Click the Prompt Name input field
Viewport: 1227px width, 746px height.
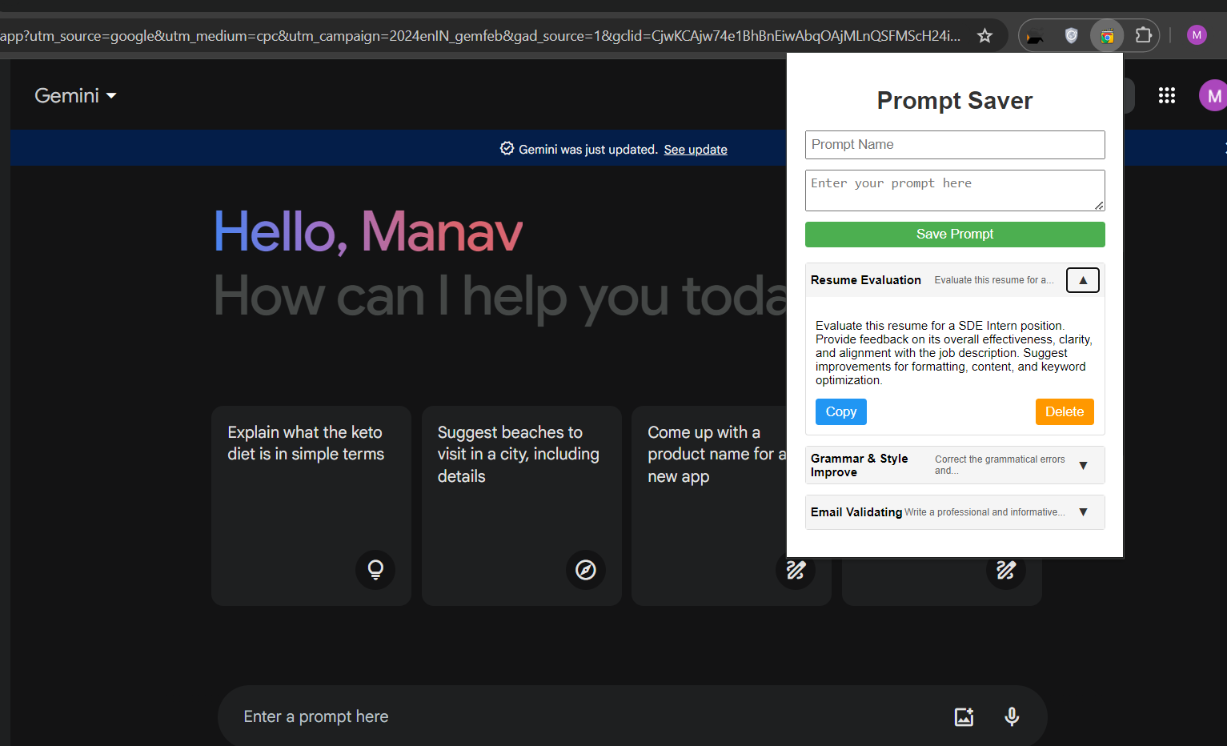(x=954, y=145)
